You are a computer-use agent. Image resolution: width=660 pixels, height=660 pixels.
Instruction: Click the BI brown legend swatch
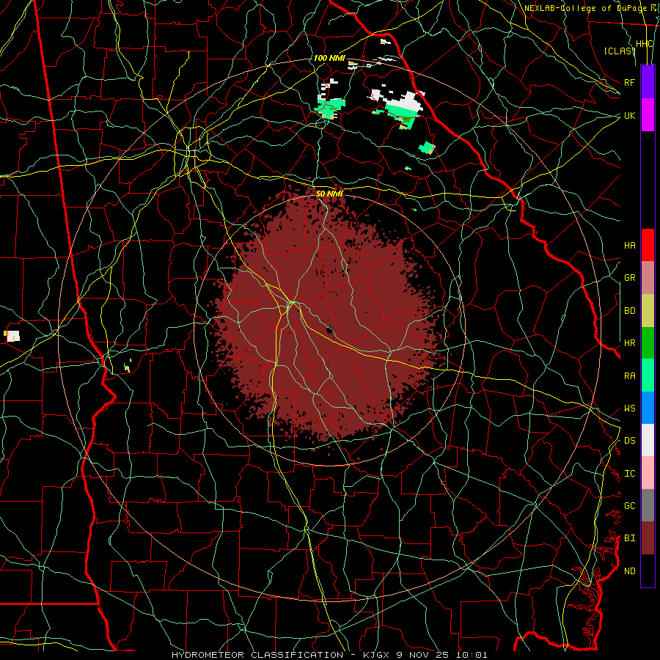648,538
